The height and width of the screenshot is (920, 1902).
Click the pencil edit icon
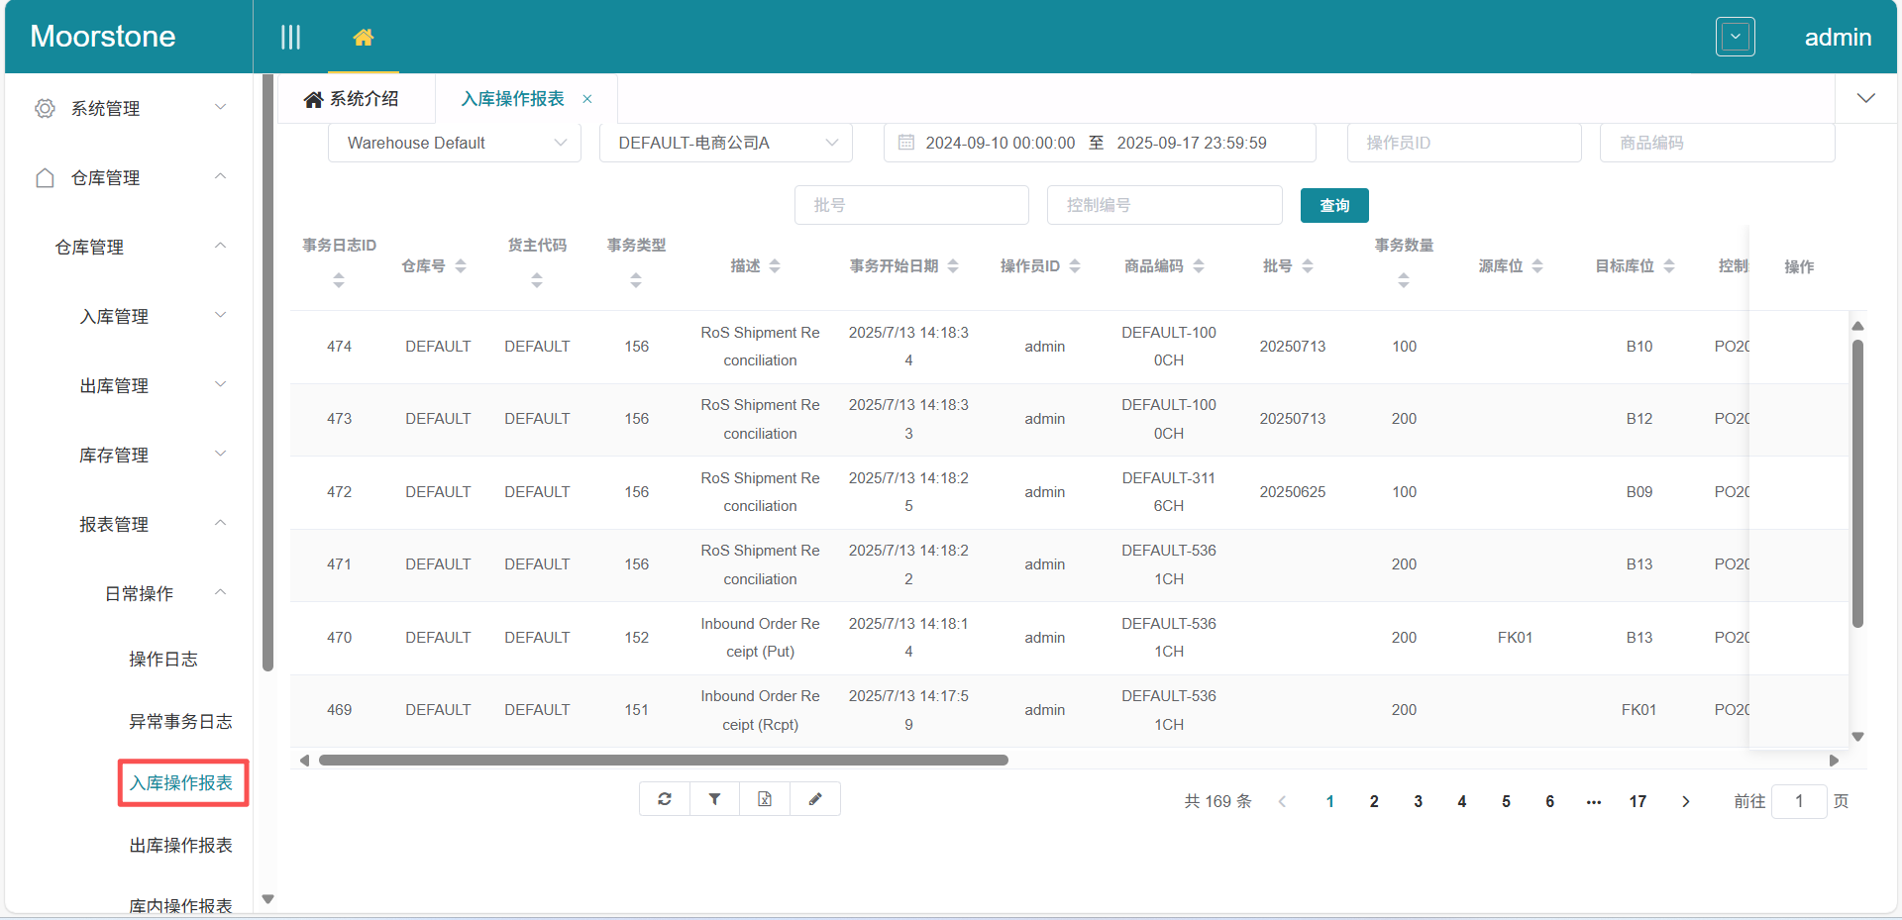814,798
